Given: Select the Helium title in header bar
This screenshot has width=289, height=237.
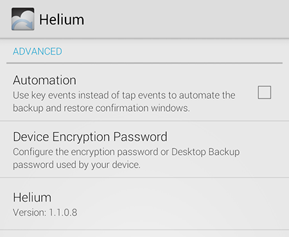Looking at the screenshot, I should coord(62,19).
